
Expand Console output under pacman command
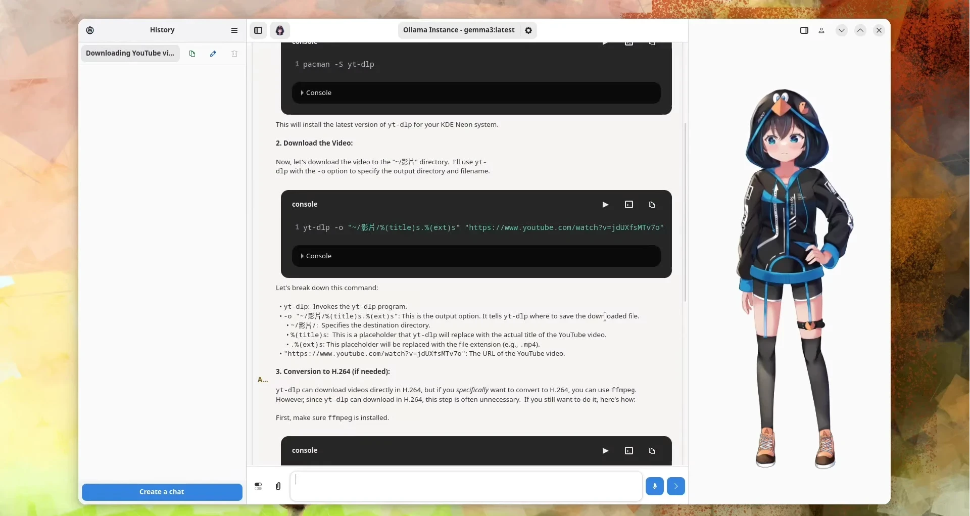click(316, 93)
